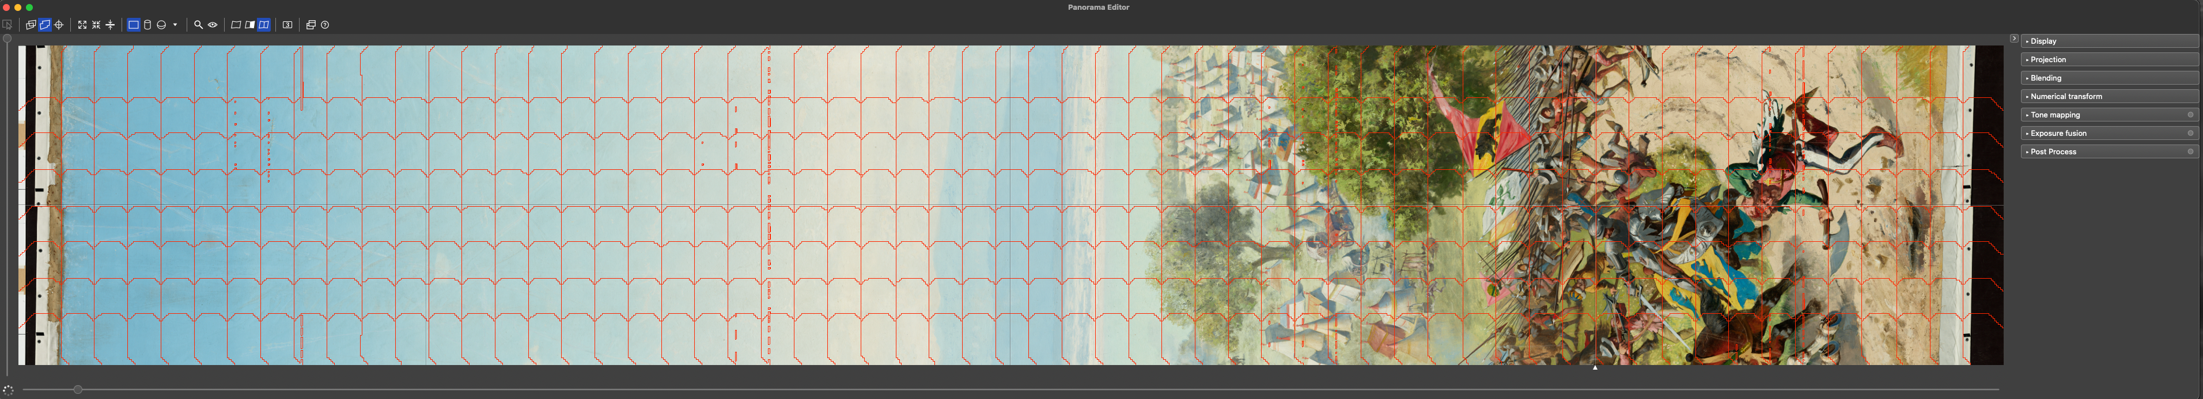Screen dimensions: 2203x399
Task: Click the stacked windows icon in toolbar
Action: [311, 25]
